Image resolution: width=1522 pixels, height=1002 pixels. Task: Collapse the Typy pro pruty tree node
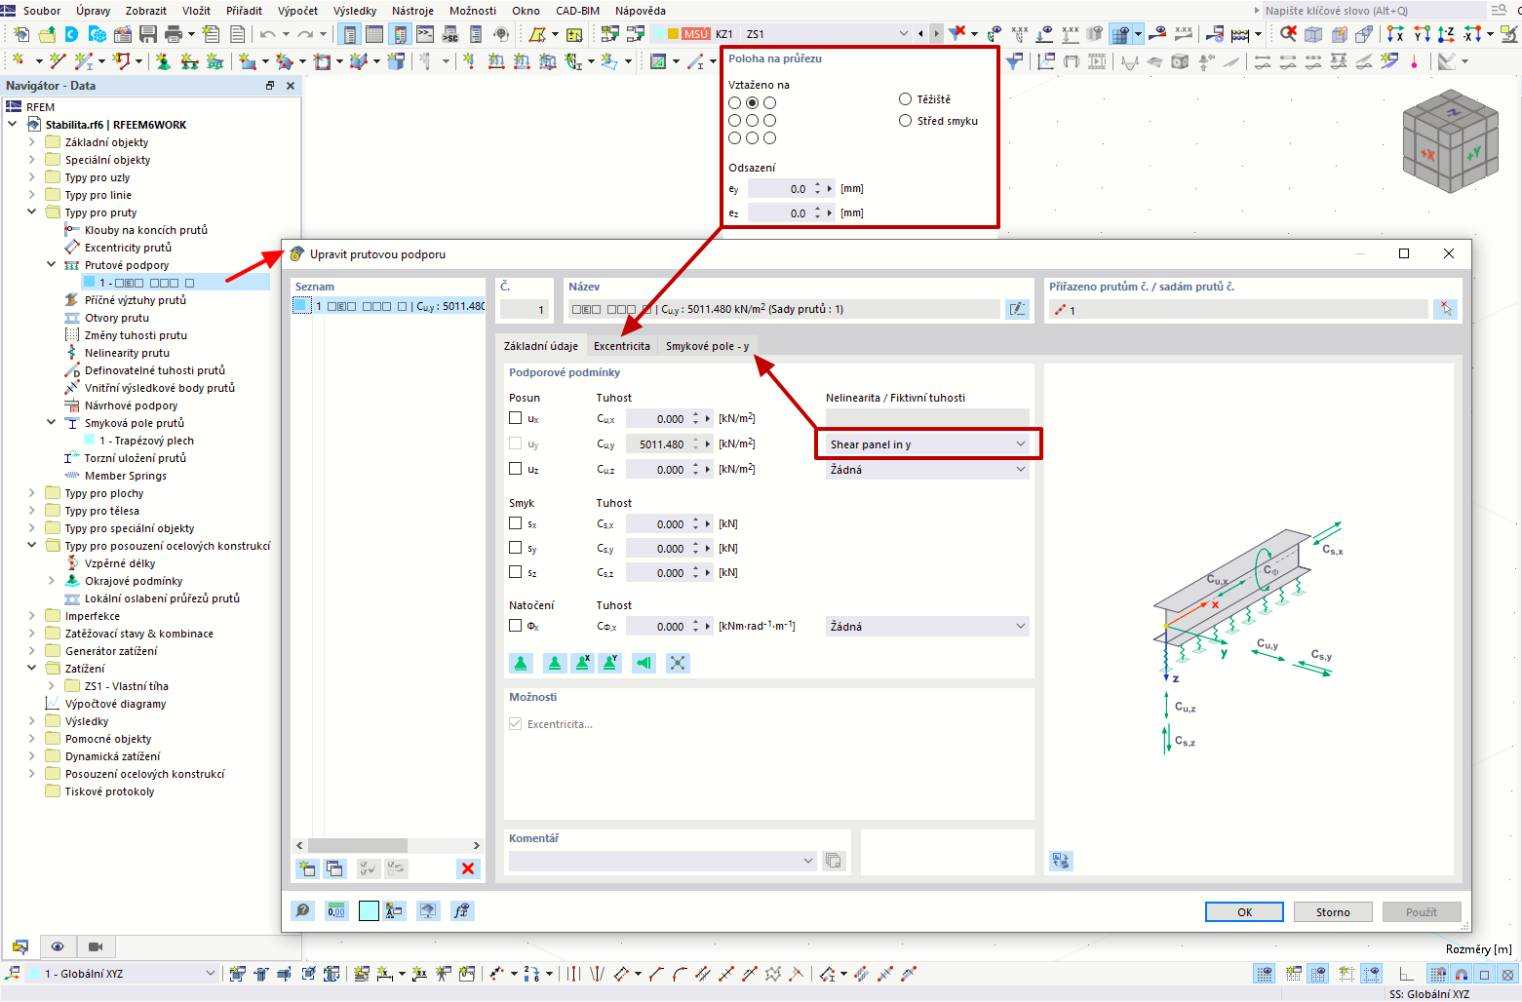click(31, 212)
